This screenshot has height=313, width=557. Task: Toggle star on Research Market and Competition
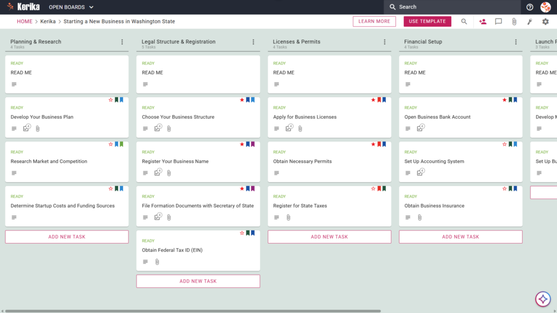110,144
